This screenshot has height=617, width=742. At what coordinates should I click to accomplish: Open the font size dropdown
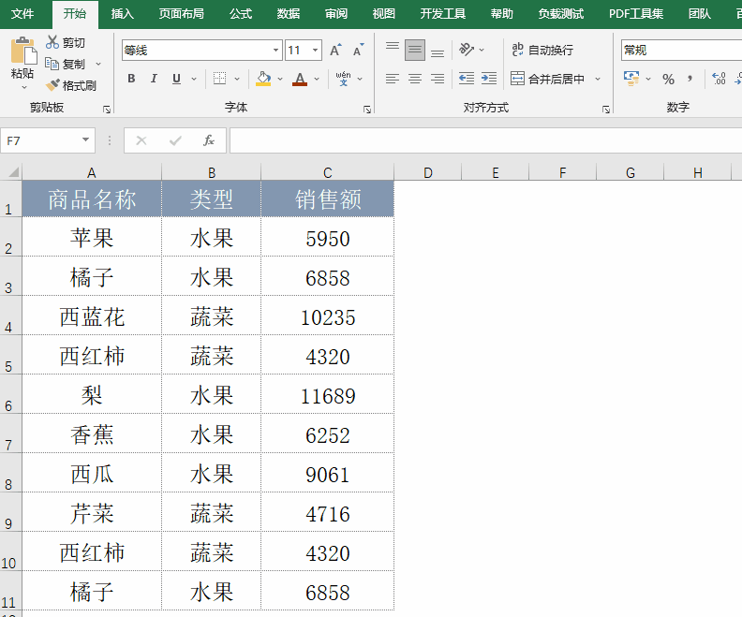pos(315,51)
